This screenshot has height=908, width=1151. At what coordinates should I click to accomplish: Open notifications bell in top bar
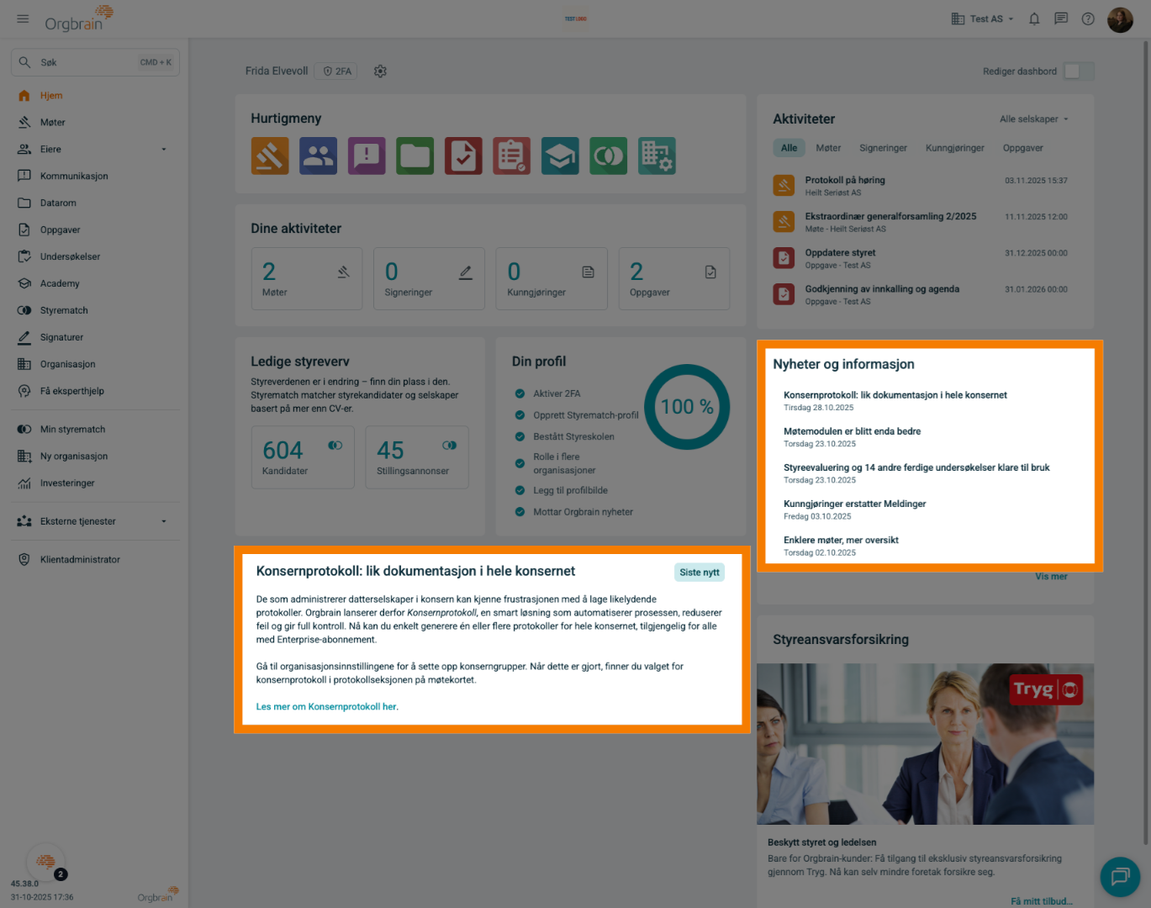[1034, 18]
